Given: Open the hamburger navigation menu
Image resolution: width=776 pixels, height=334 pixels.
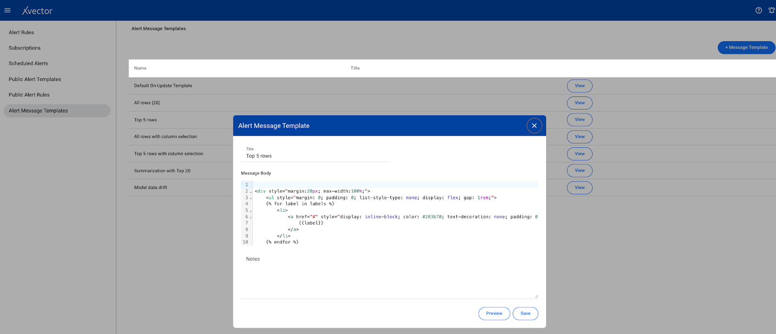Looking at the screenshot, I should [x=7, y=10].
